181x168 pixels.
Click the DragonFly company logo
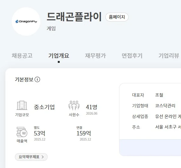pyautogui.click(x=26, y=21)
